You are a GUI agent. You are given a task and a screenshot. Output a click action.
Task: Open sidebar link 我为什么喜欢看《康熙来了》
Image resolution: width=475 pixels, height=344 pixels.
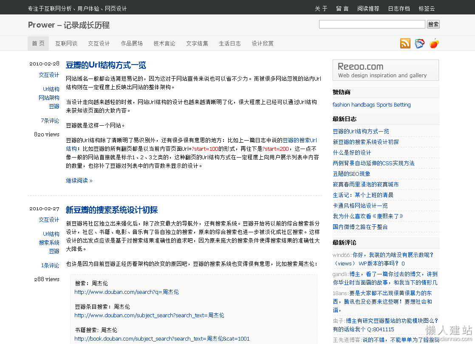pos(368,216)
